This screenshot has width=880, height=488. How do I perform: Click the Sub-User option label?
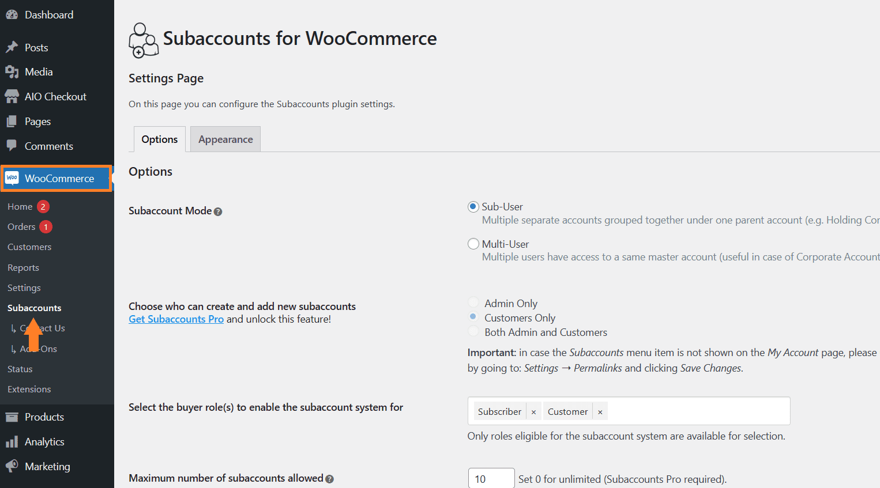coord(502,207)
